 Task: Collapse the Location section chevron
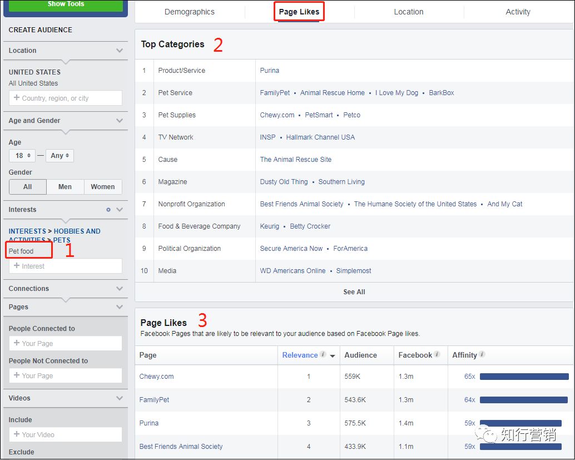(119, 51)
